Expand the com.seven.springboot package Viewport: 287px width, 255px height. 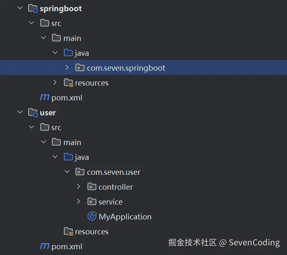click(x=67, y=68)
